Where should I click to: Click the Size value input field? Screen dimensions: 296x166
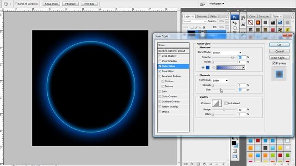tap(242, 90)
